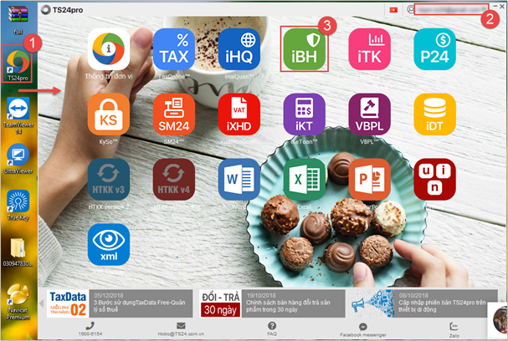The image size is (508, 341).
Task: Open HTKK v4 tool
Action: [173, 179]
